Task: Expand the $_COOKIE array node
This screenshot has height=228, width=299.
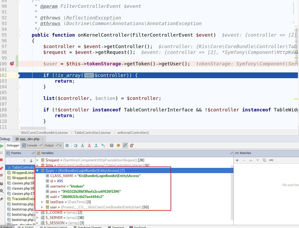Action: [37, 212]
